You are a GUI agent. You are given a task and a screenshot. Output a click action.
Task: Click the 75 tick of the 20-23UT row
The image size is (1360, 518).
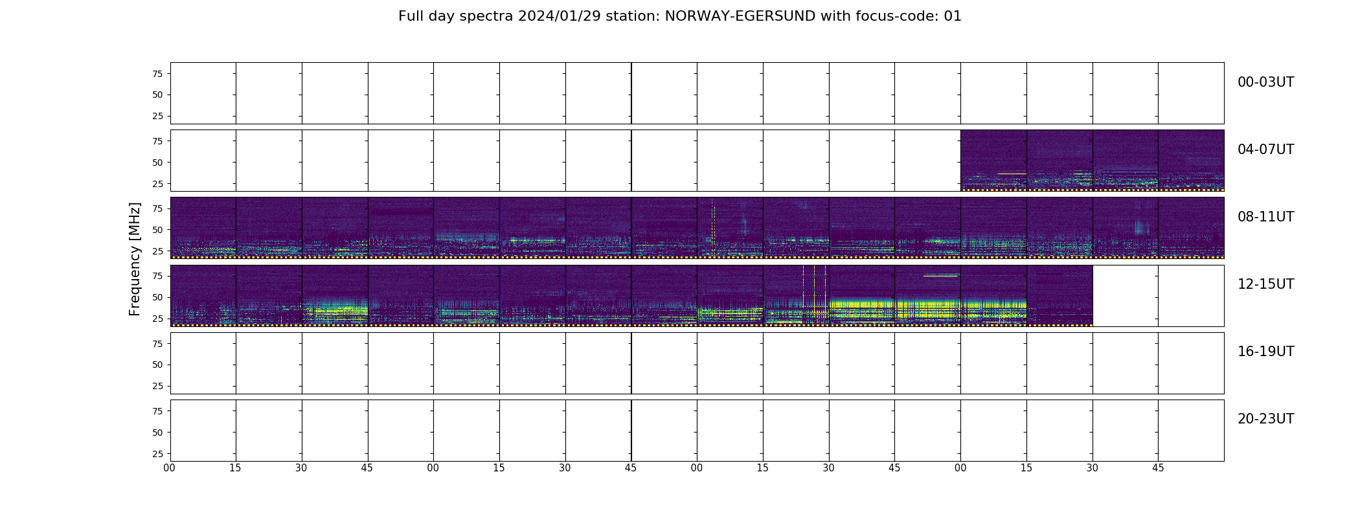pos(157,411)
